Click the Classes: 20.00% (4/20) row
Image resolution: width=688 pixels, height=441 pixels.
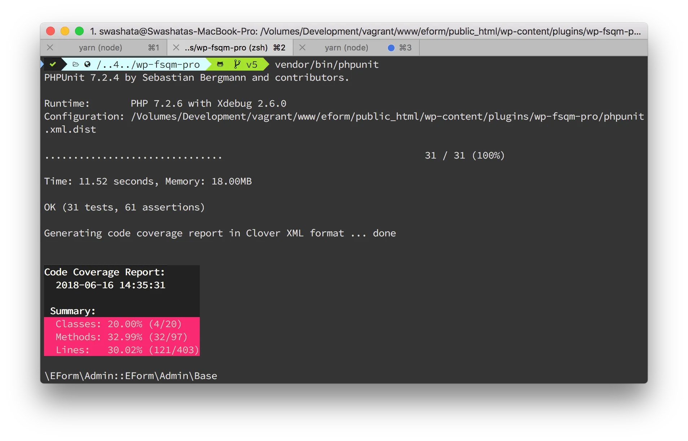(122, 324)
